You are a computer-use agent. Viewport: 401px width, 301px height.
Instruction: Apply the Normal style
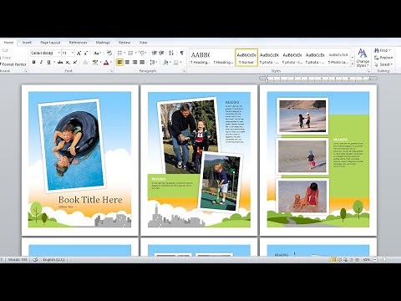point(246,58)
